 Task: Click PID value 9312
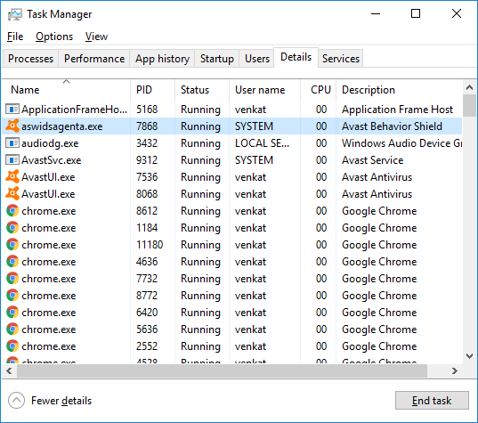[x=147, y=159]
